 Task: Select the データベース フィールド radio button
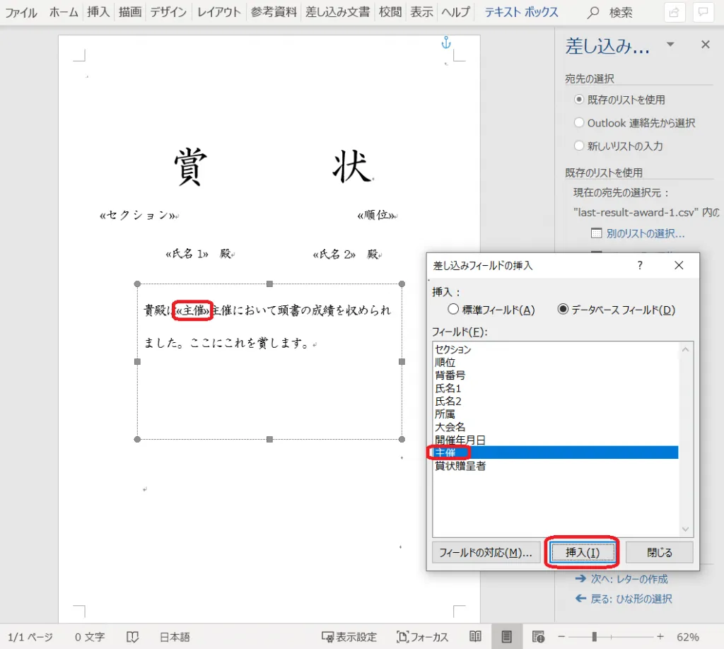pyautogui.click(x=563, y=309)
